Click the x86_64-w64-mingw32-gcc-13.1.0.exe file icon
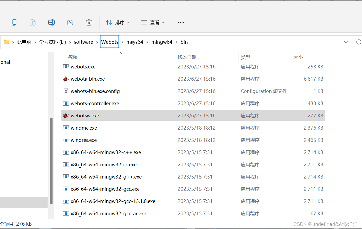This screenshot has height=229, width=362. [x=66, y=201]
